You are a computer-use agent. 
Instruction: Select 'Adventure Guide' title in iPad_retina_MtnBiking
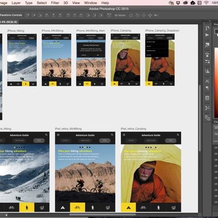tap(85, 135)
